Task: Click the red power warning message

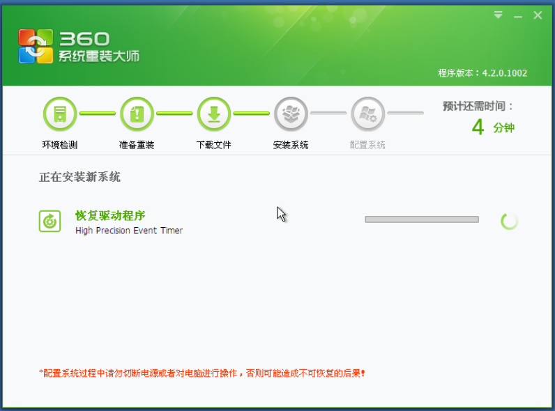Action: (x=202, y=373)
